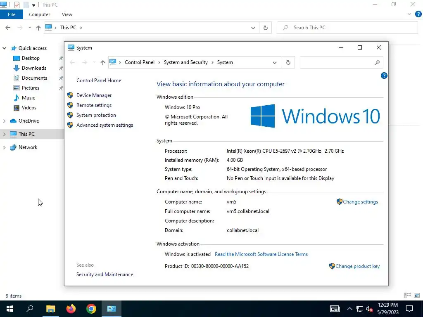
Task: Open Security and Maintenance link
Action: coord(105,274)
